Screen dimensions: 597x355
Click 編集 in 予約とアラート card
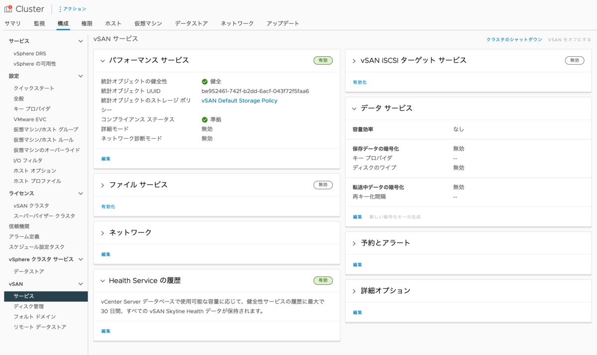point(358,265)
